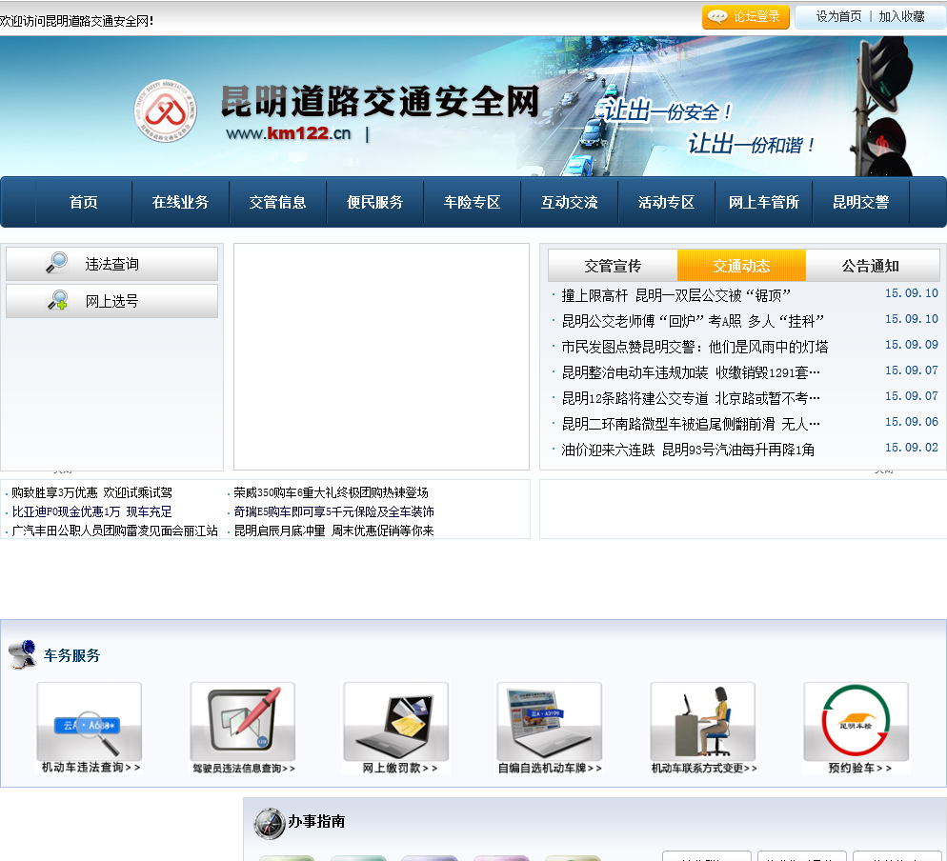Click the 网上选号 button
The width and height of the screenshot is (947, 861).
[x=111, y=301]
